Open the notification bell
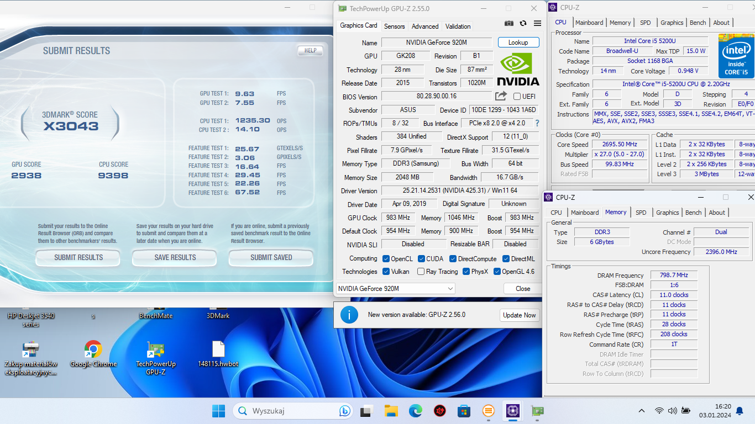 pyautogui.click(x=740, y=411)
